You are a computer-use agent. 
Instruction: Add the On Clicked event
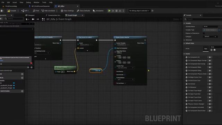(x=210, y=84)
